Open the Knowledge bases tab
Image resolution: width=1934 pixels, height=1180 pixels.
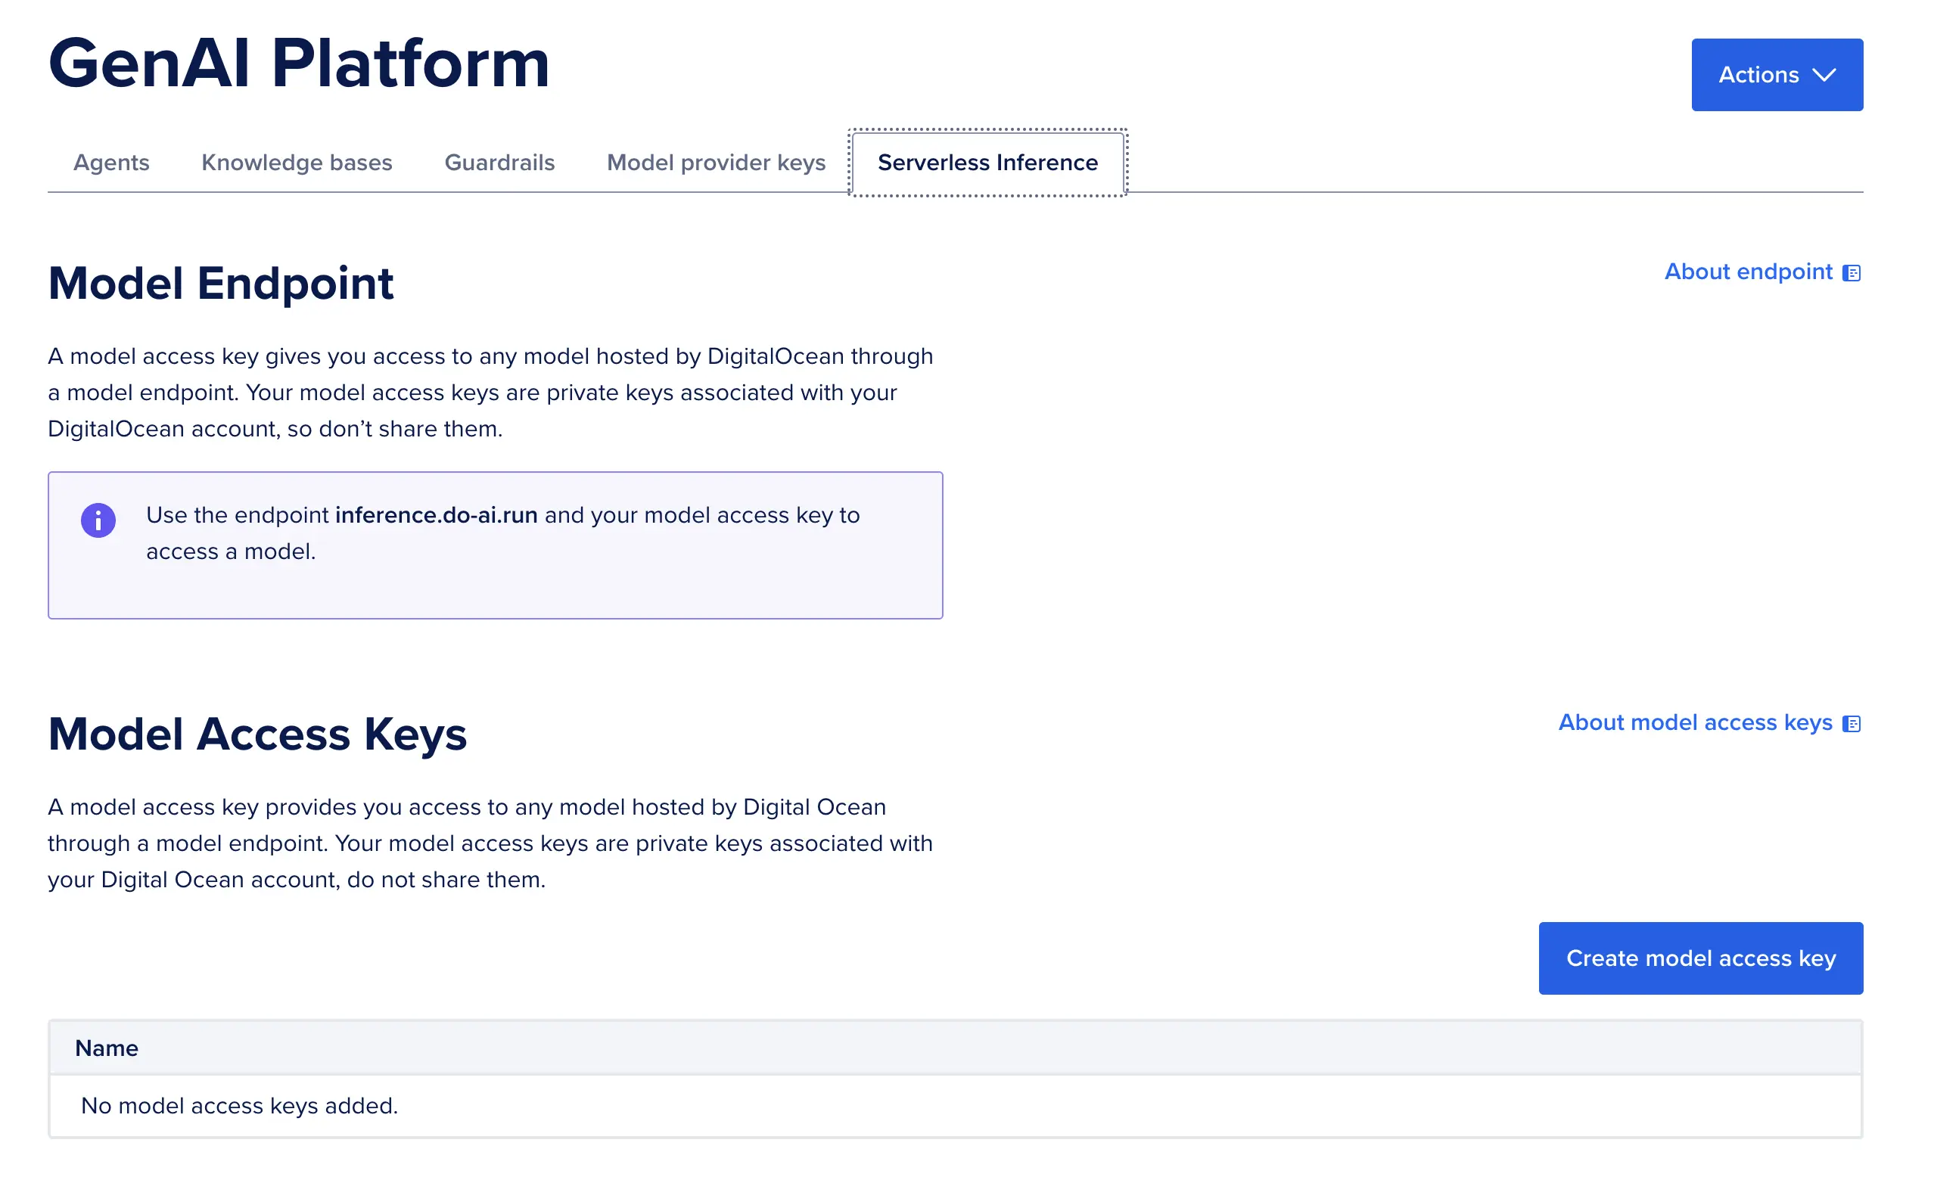(297, 163)
